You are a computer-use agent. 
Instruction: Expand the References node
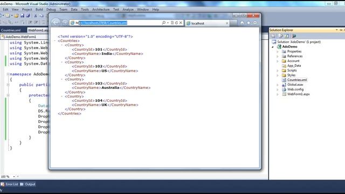[278, 57]
